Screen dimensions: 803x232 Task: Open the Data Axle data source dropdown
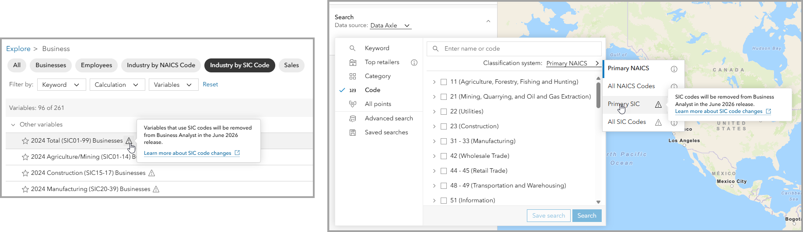(x=390, y=26)
